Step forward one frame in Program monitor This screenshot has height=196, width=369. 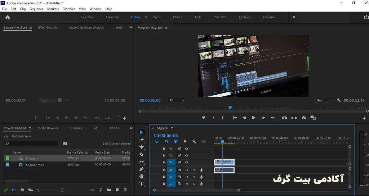tap(263, 118)
